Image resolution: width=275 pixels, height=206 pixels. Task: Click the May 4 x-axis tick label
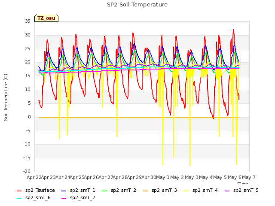point(206,177)
